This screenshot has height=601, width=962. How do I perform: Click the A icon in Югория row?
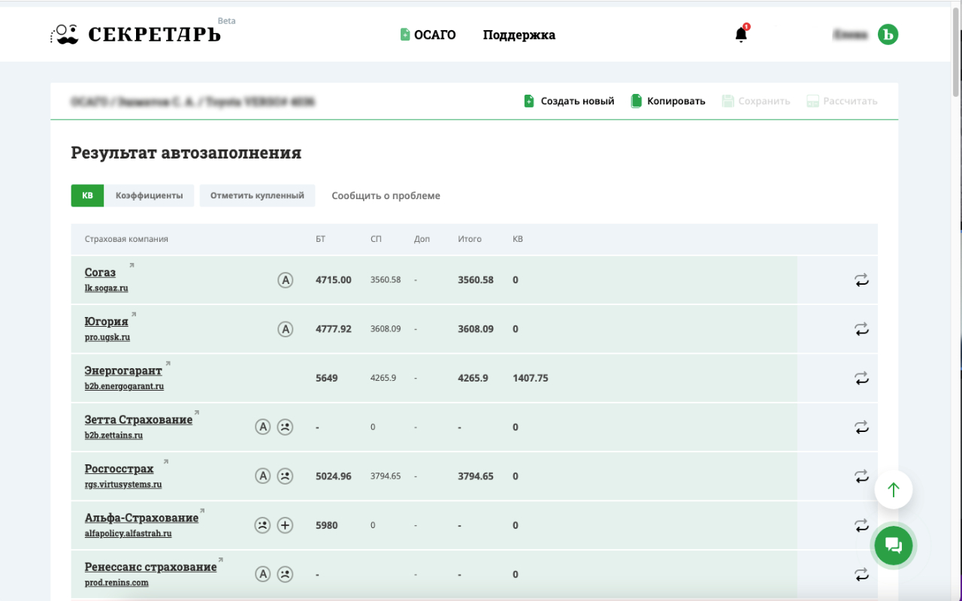[285, 329]
